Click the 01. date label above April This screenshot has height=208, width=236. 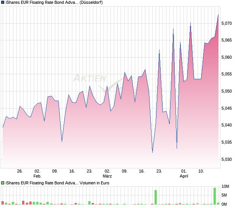(184, 171)
